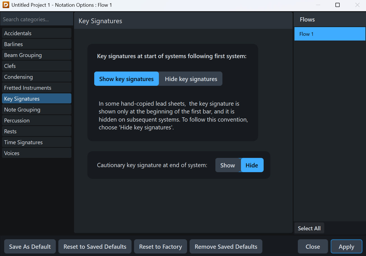Switch to Barlines category
The height and width of the screenshot is (256, 366).
click(36, 44)
